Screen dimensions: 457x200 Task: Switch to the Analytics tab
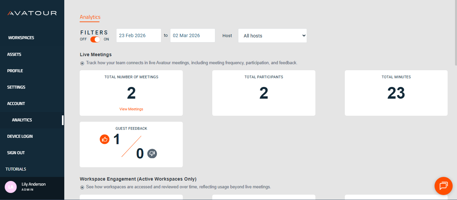pyautogui.click(x=90, y=17)
